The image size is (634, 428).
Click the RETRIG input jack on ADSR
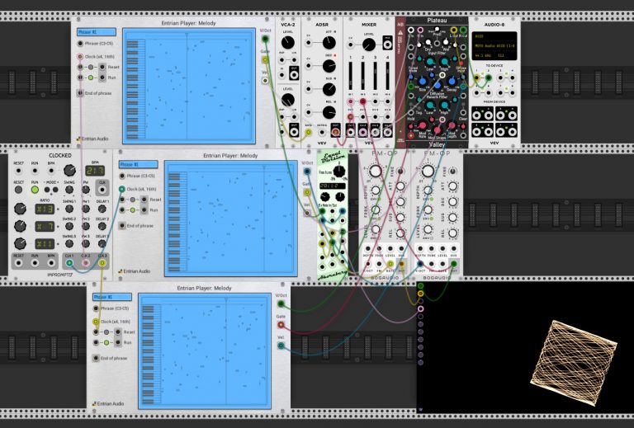(322, 132)
